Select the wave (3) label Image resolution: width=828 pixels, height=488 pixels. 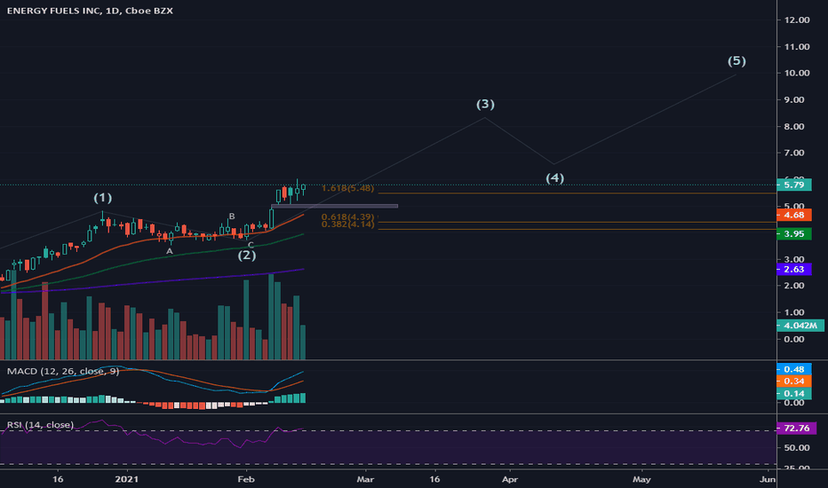pos(485,104)
